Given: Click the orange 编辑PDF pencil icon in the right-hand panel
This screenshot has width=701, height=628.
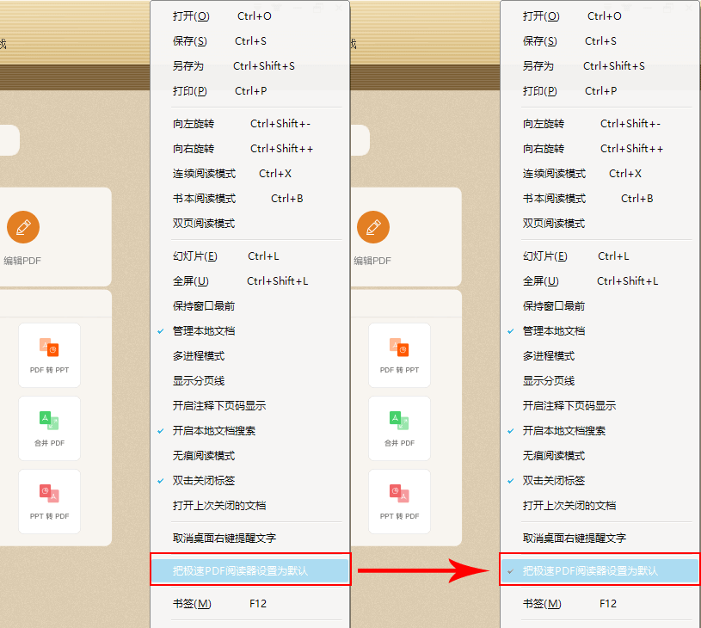Looking at the screenshot, I should [x=373, y=227].
